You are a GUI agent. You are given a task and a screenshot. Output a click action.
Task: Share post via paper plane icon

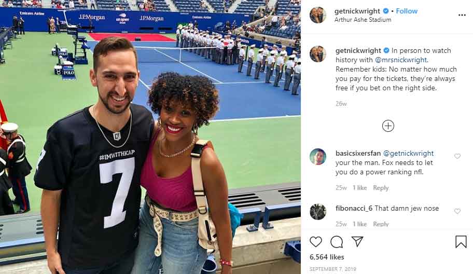click(x=357, y=241)
